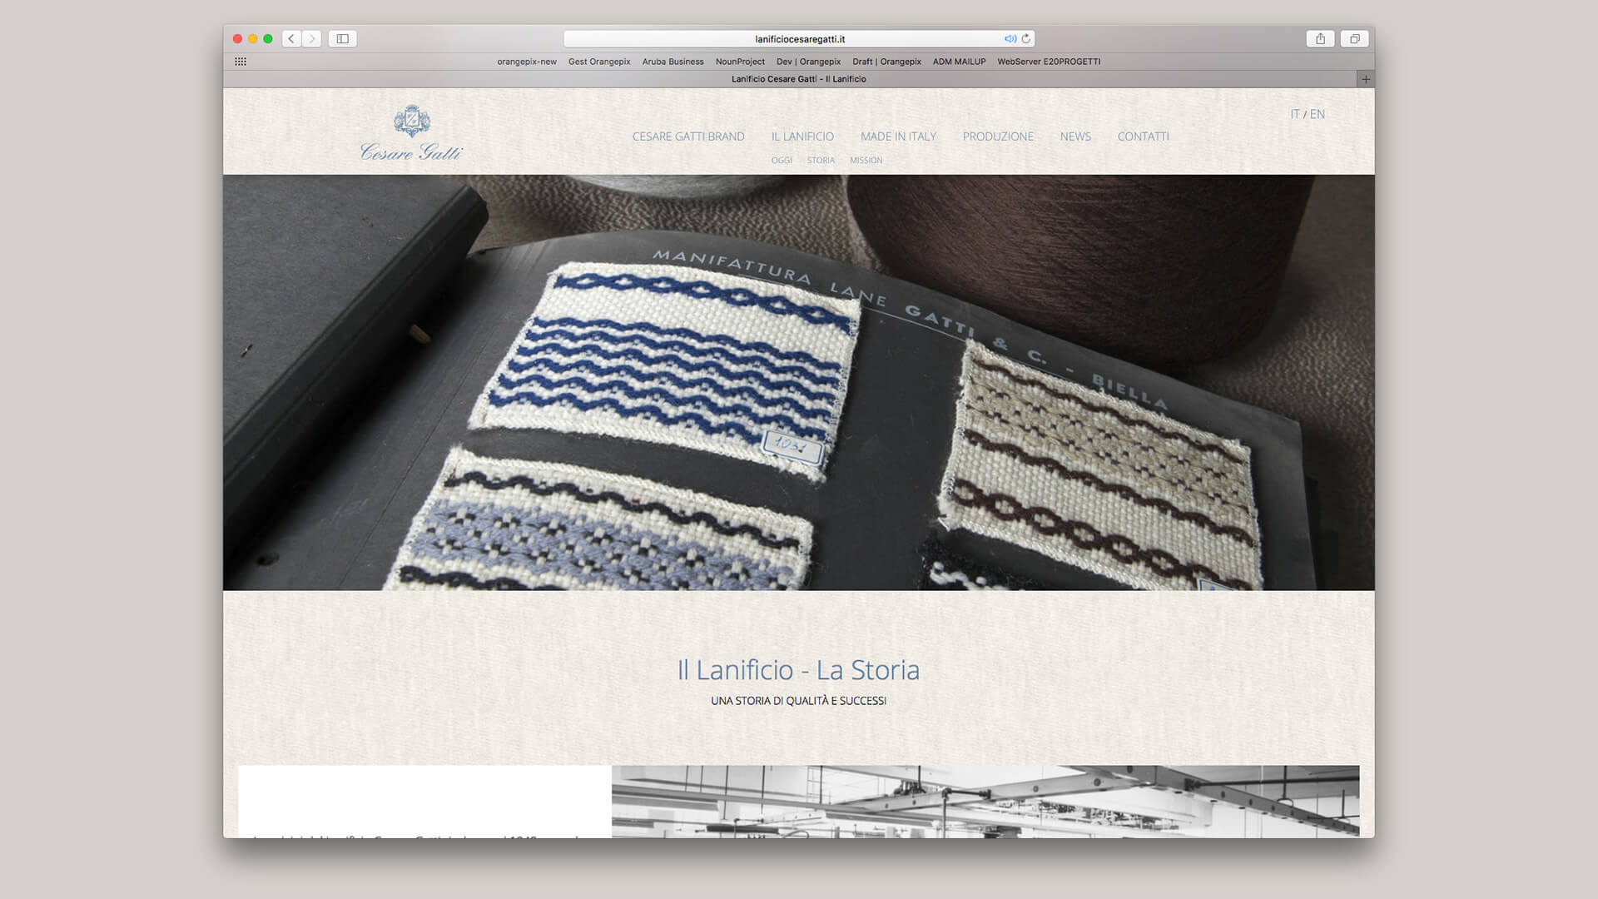Select the Lanificio Cesare Gatti tab
The height and width of the screenshot is (899, 1598).
click(798, 79)
